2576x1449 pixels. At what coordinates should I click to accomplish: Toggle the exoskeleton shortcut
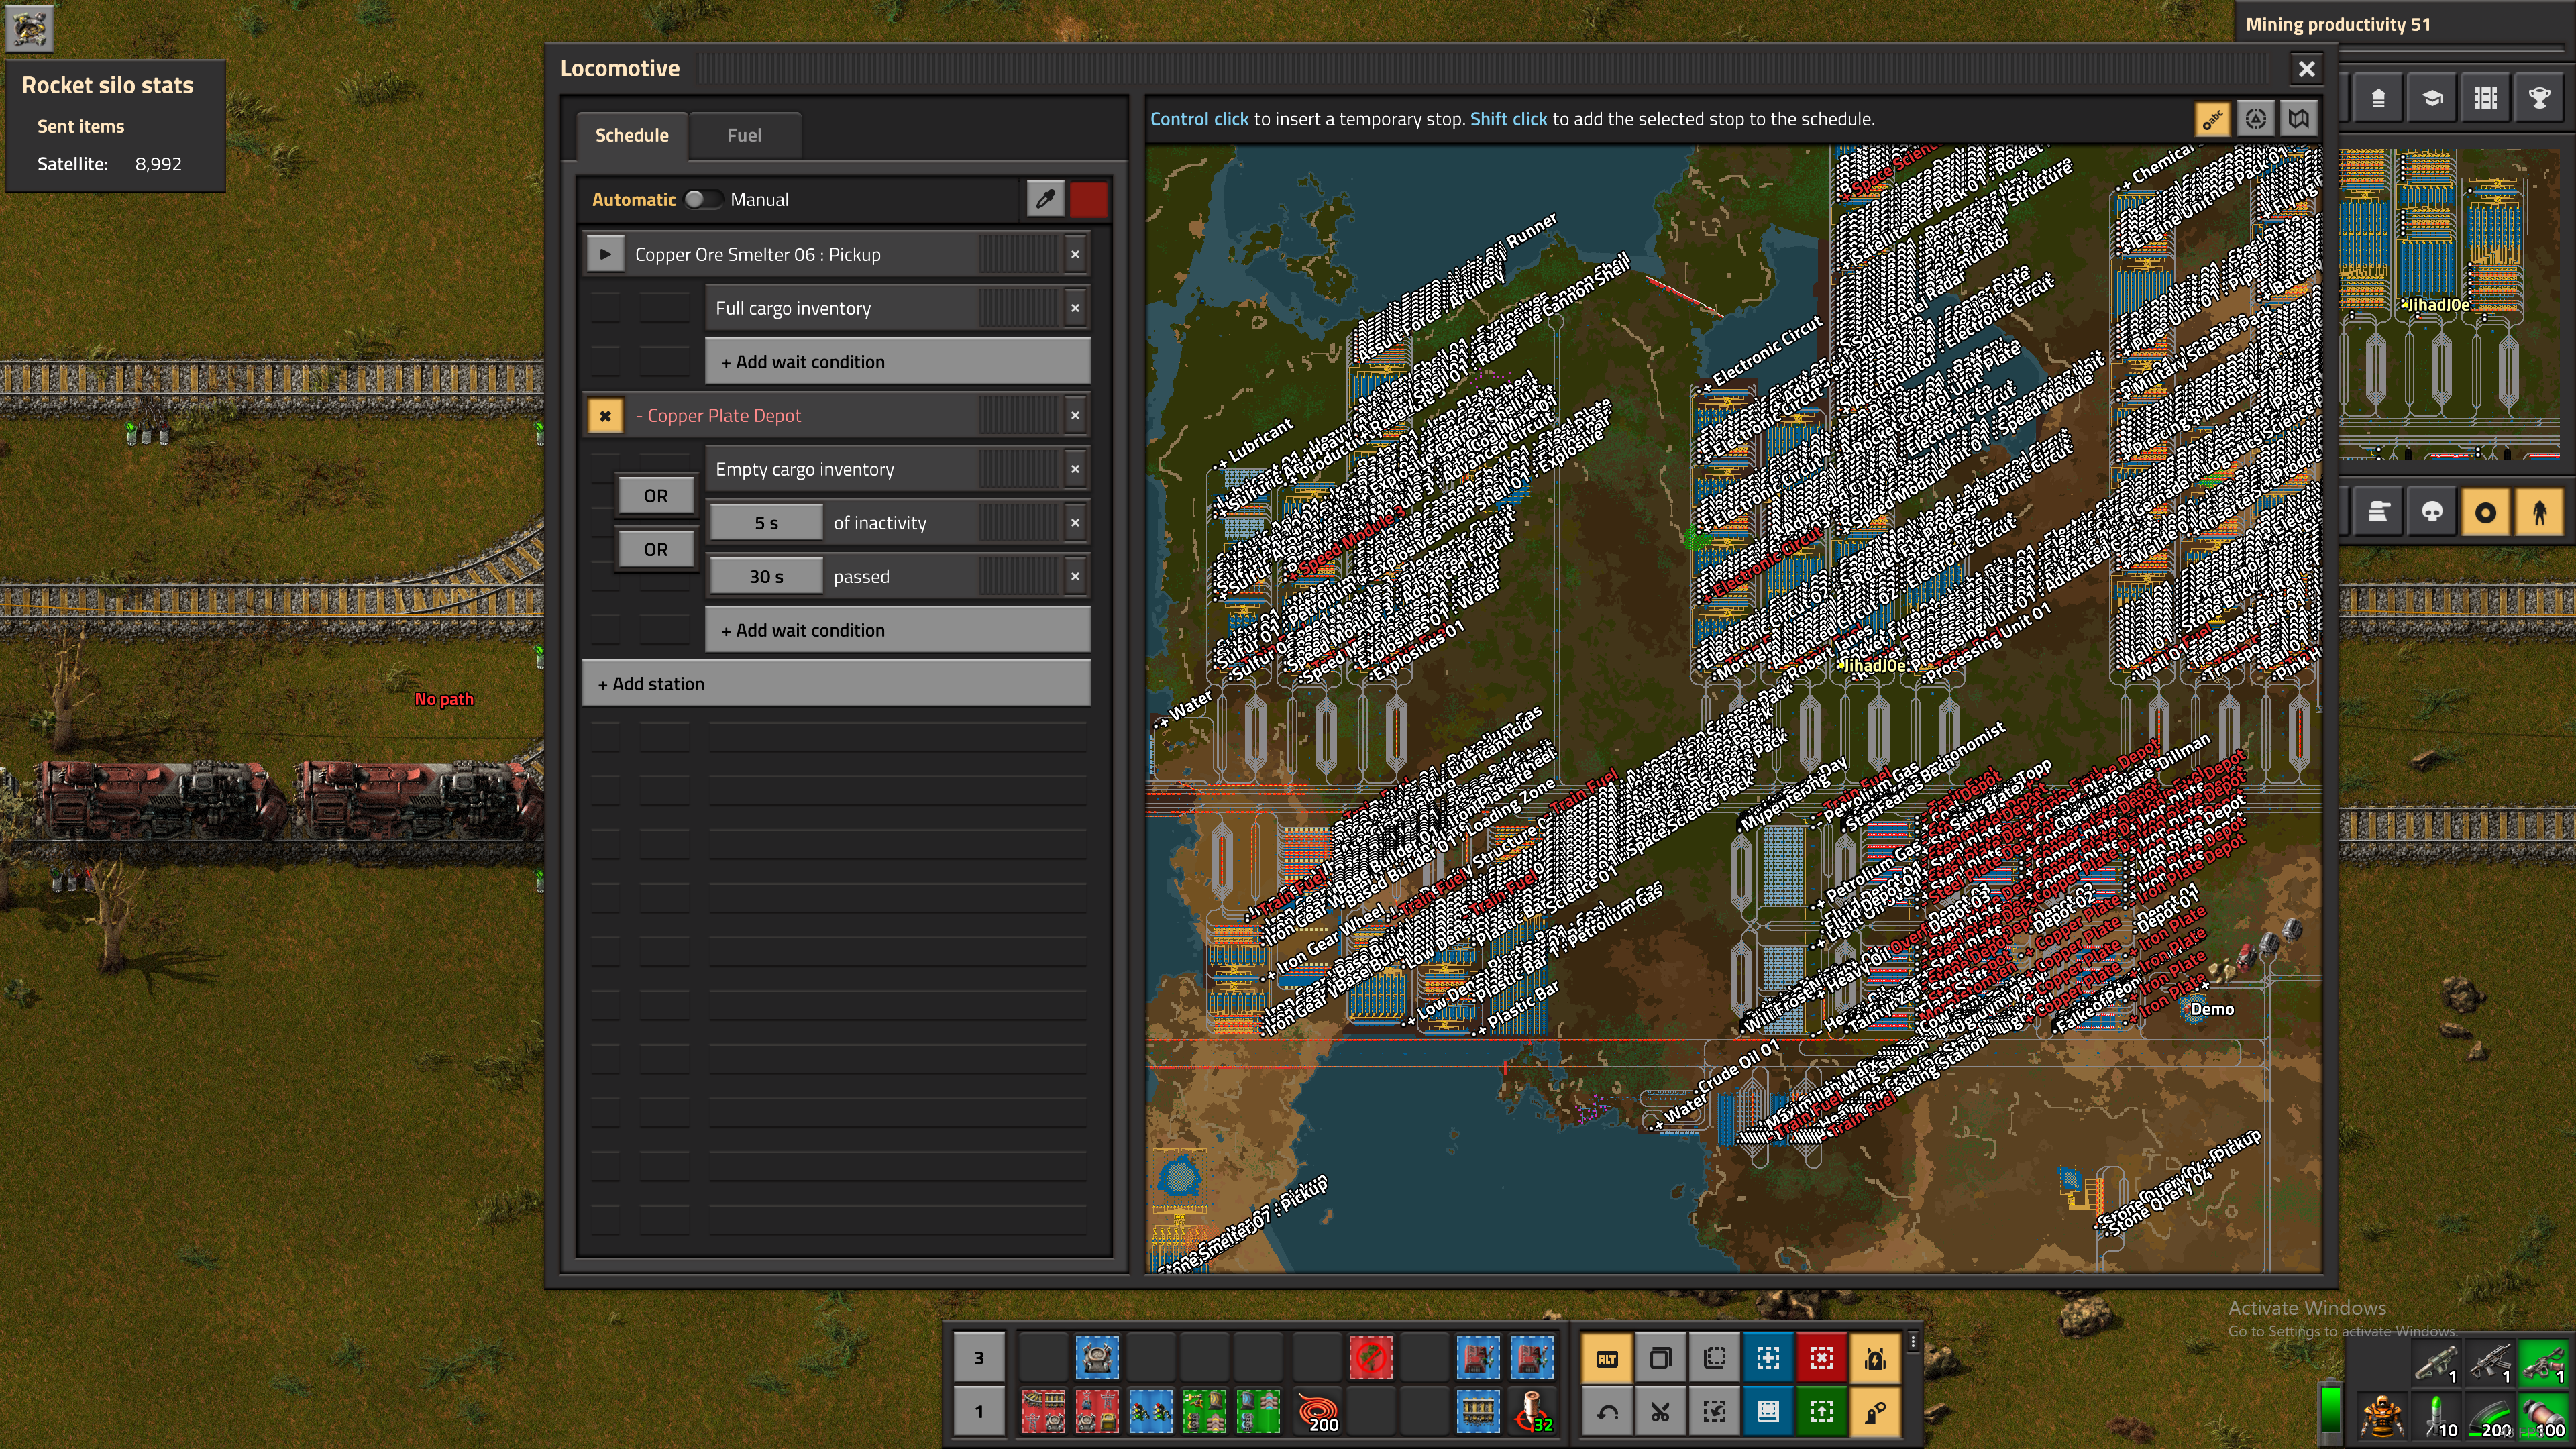pyautogui.click(x=1876, y=1412)
